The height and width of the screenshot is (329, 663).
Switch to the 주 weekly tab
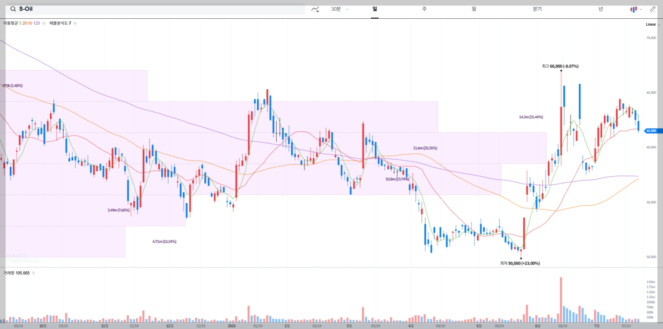click(x=424, y=9)
